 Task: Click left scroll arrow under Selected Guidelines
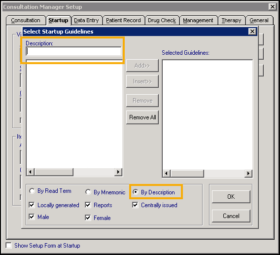167,173
